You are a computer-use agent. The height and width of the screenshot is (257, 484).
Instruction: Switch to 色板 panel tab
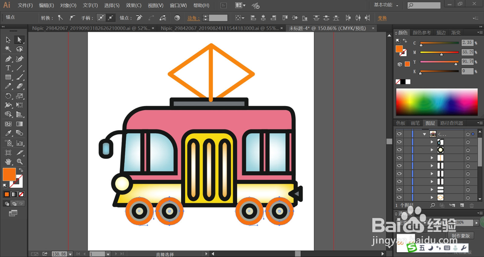(x=401, y=123)
